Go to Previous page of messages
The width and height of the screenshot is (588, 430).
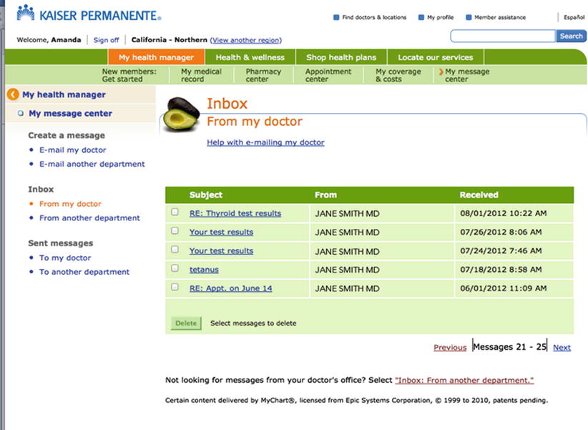tap(450, 348)
